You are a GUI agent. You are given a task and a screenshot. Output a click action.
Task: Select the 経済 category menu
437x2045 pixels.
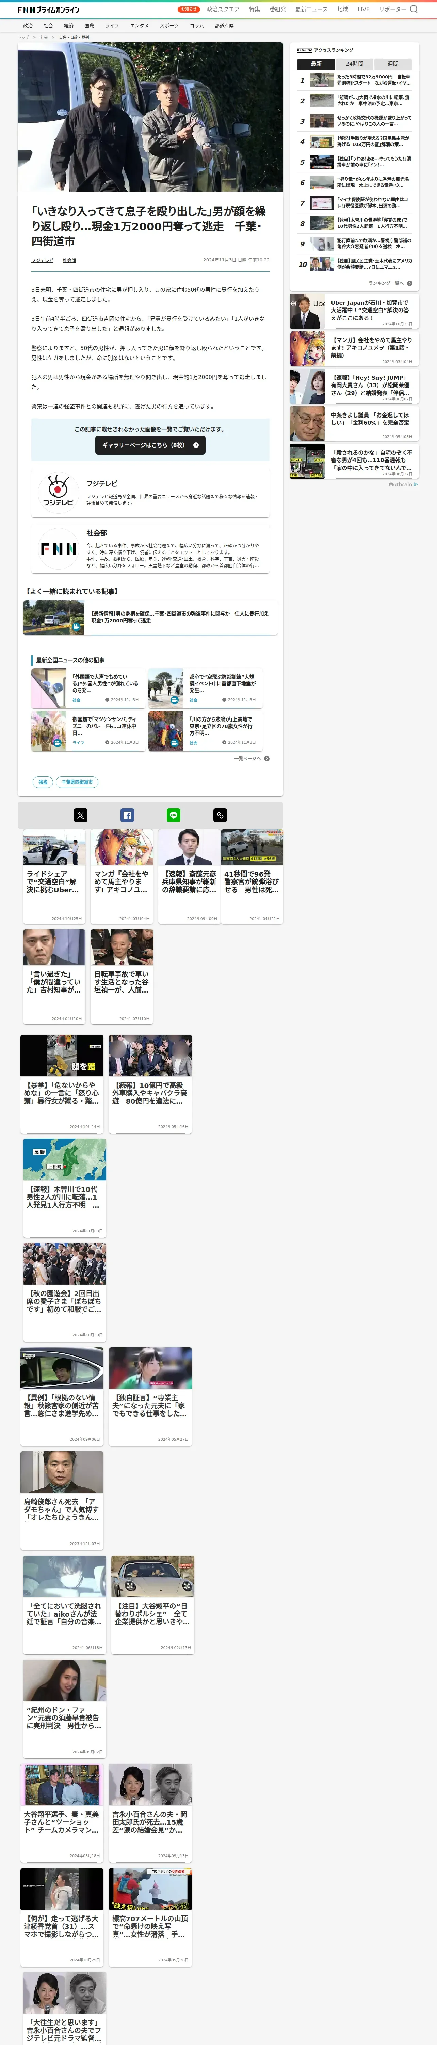69,26
